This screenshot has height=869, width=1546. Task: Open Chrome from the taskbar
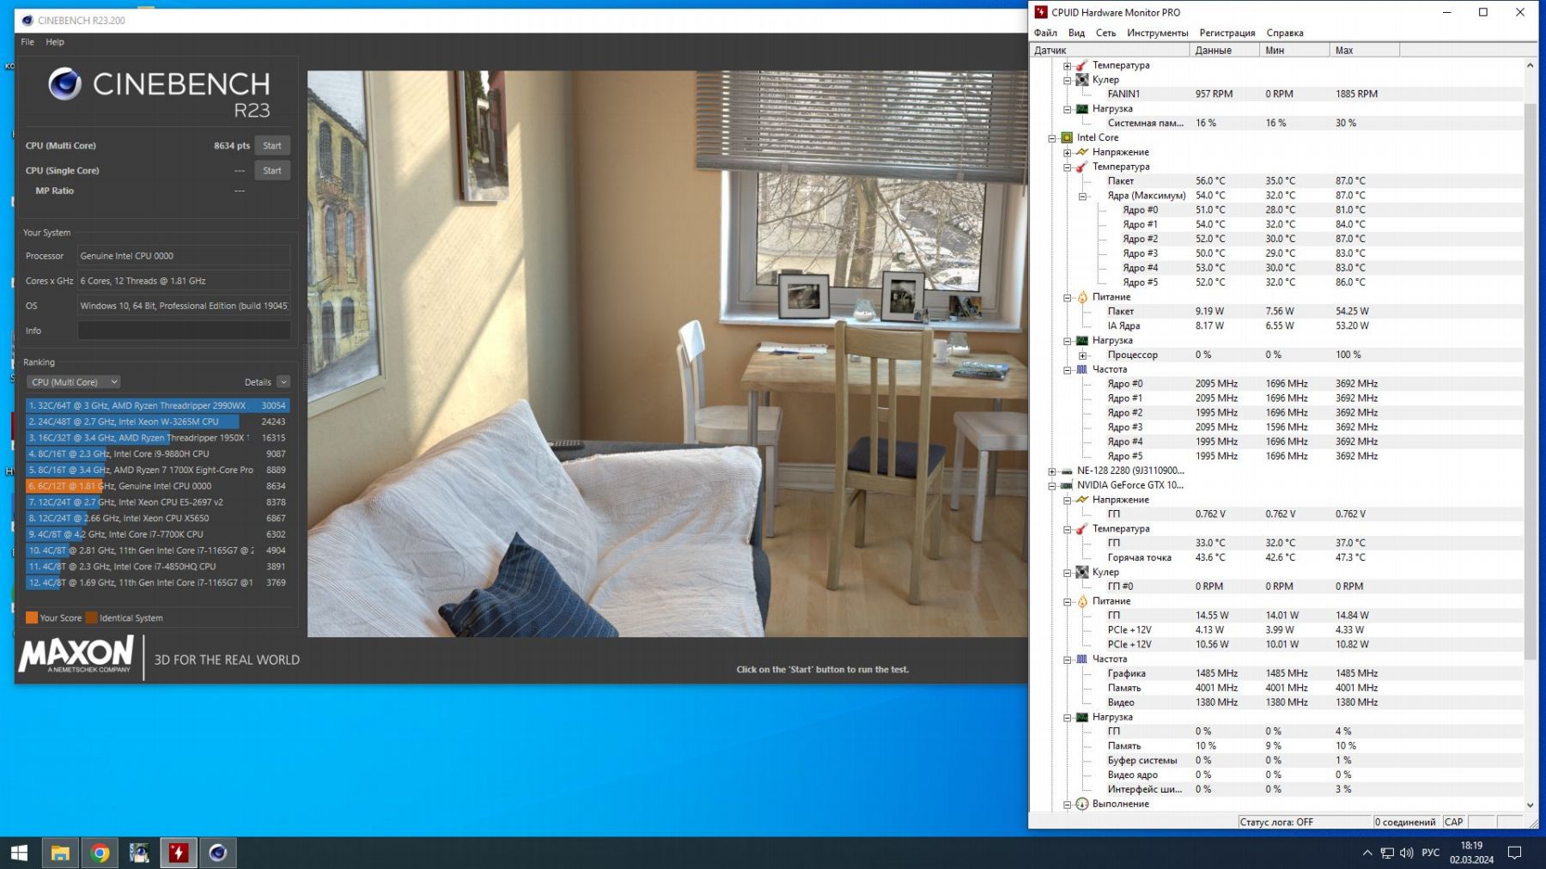100,853
